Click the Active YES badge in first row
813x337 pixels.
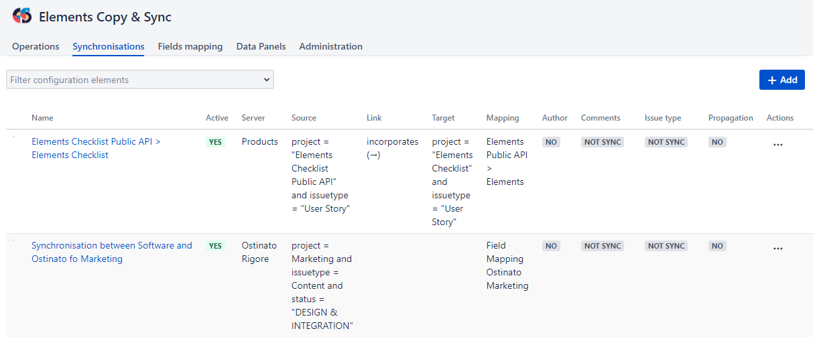pos(215,142)
